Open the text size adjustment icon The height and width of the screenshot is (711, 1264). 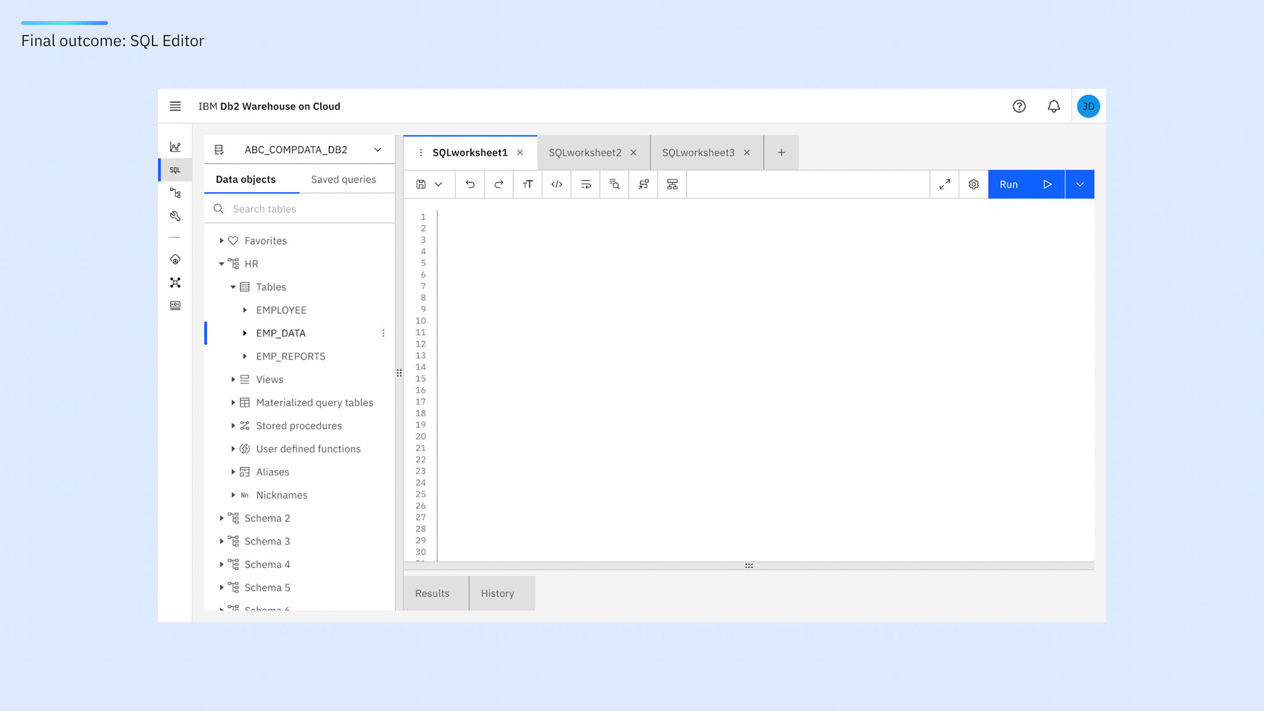pos(527,184)
